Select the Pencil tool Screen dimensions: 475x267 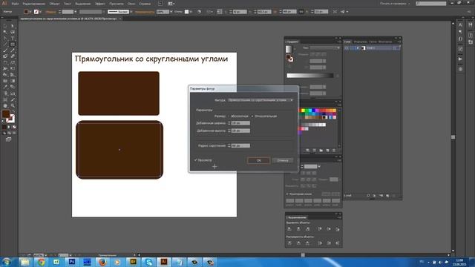click(x=13, y=50)
